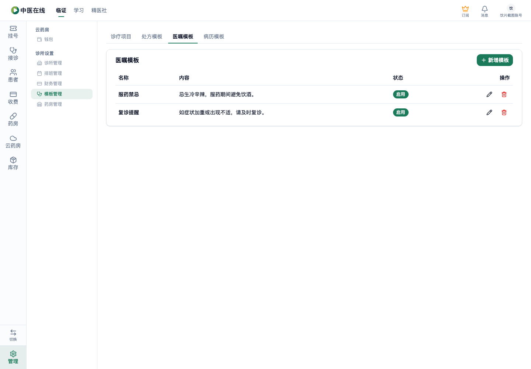Click the 云药房 section heading in side menu
Viewport: 531px width, 369px height.
(42, 30)
